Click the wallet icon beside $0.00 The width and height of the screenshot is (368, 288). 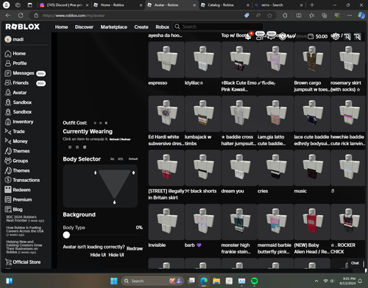[311, 37]
